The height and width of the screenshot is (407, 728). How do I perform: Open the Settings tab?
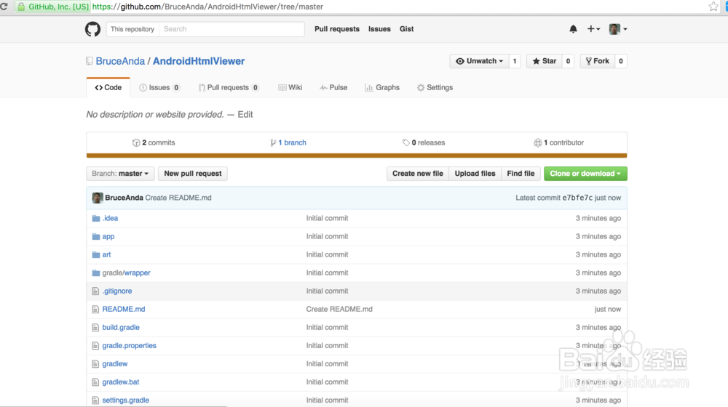tap(435, 87)
